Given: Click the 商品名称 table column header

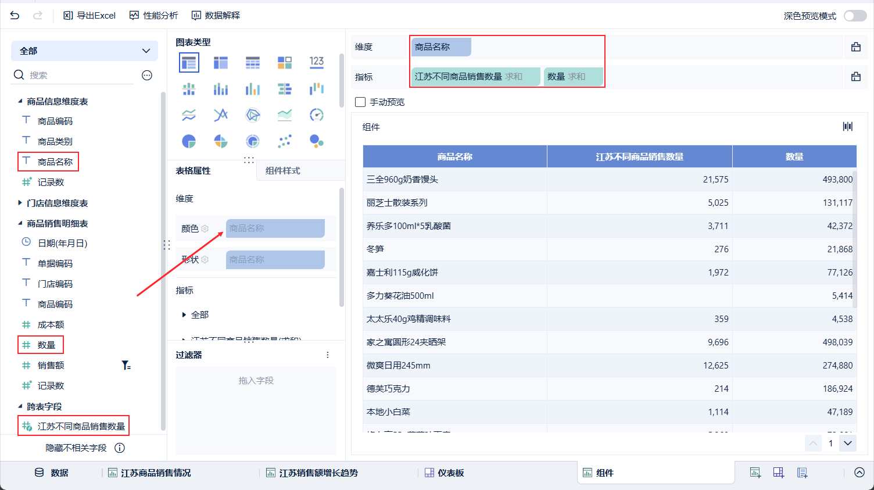Looking at the screenshot, I should tap(455, 156).
